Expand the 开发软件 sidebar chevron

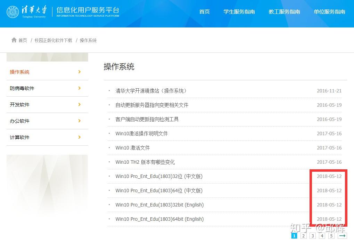(79, 104)
